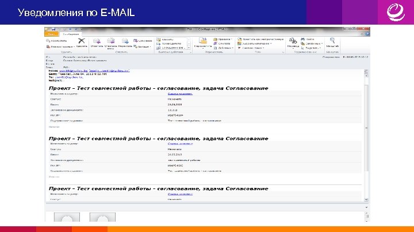
Task: Open the third task link near the bottom
Action: (180, 194)
